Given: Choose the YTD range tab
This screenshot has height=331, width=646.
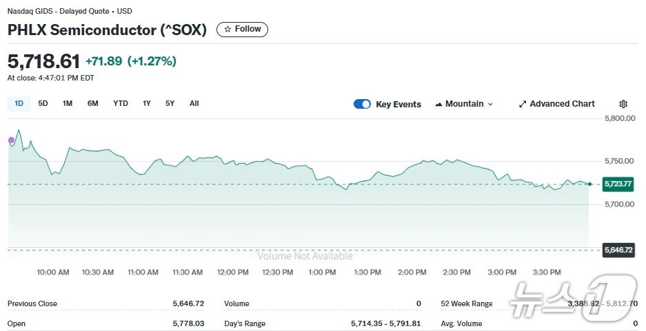Looking at the screenshot, I should tap(121, 103).
